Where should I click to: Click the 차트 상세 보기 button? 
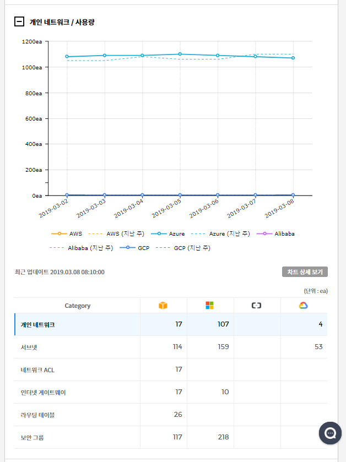click(x=305, y=272)
